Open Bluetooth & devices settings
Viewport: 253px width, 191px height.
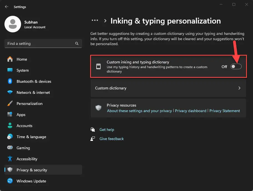[x=43, y=81]
